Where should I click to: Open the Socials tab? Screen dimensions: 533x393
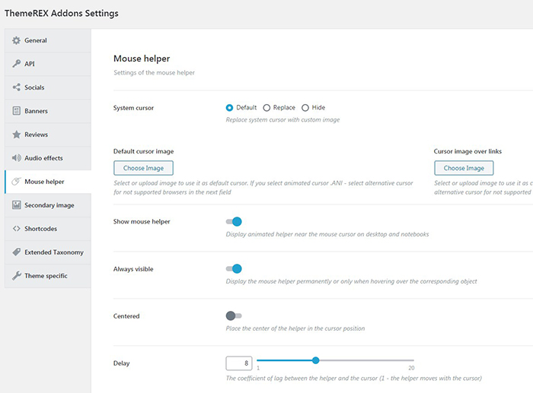point(48,87)
